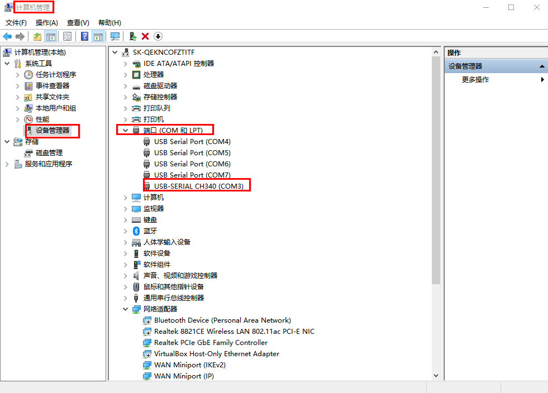This screenshot has width=548, height=393.
Task: Open the 操作(A) menu
Action: coord(46,23)
